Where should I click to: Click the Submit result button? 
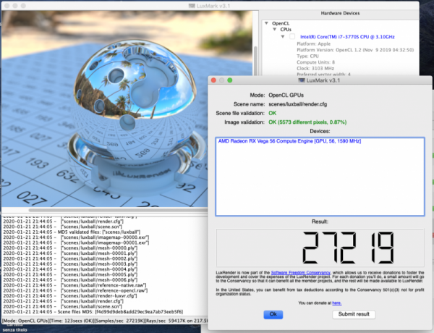[354, 314]
